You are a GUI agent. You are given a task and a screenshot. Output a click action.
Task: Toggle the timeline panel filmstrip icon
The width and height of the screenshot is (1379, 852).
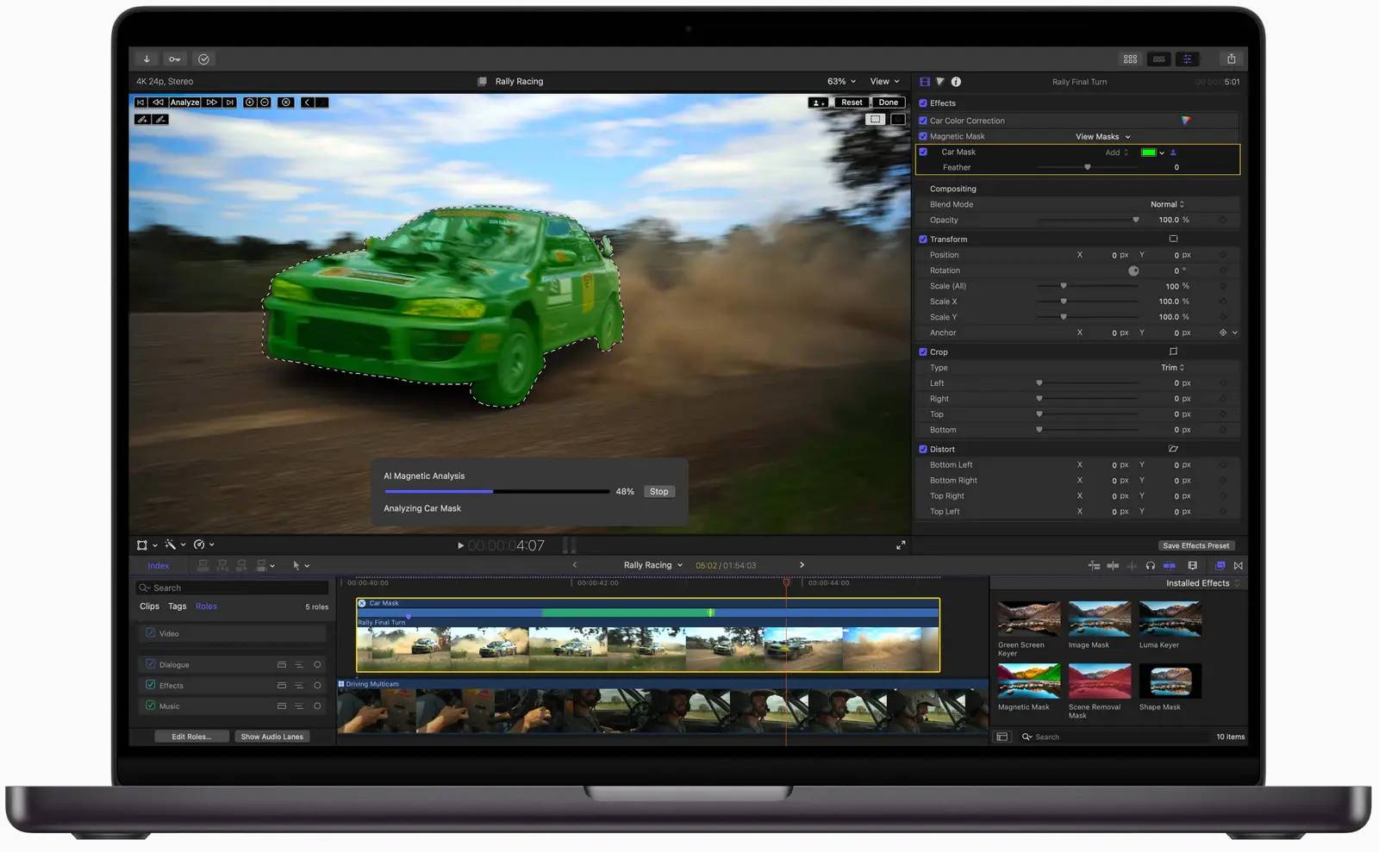1159,59
